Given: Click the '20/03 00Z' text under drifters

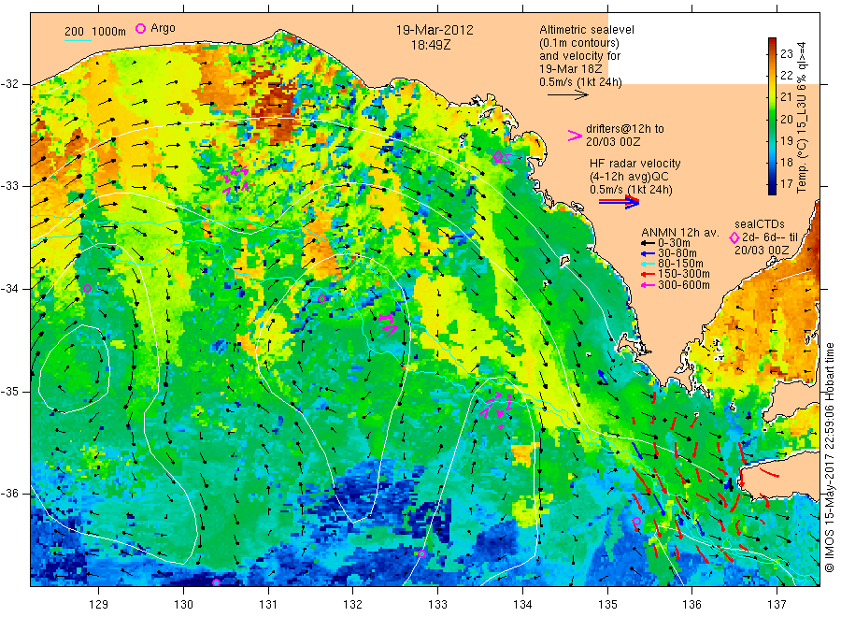Looking at the screenshot, I should point(613,142).
